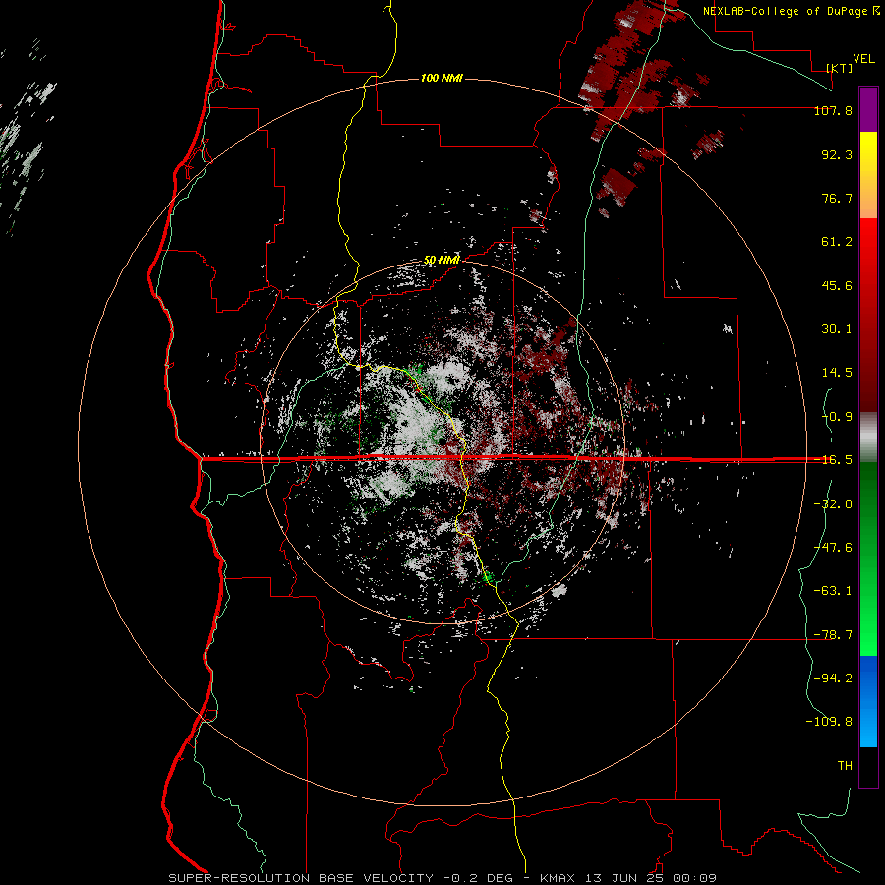Pick the yellow color bar segment

[868, 175]
